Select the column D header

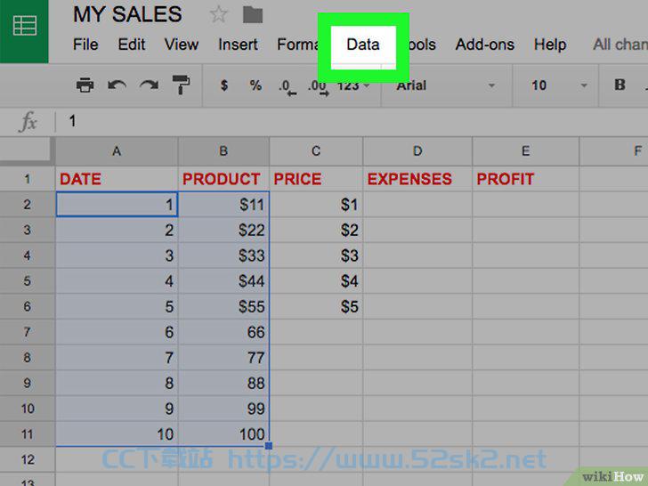417,151
